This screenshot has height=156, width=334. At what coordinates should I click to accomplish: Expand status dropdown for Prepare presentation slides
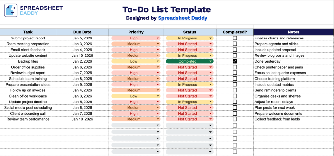click(x=211, y=85)
